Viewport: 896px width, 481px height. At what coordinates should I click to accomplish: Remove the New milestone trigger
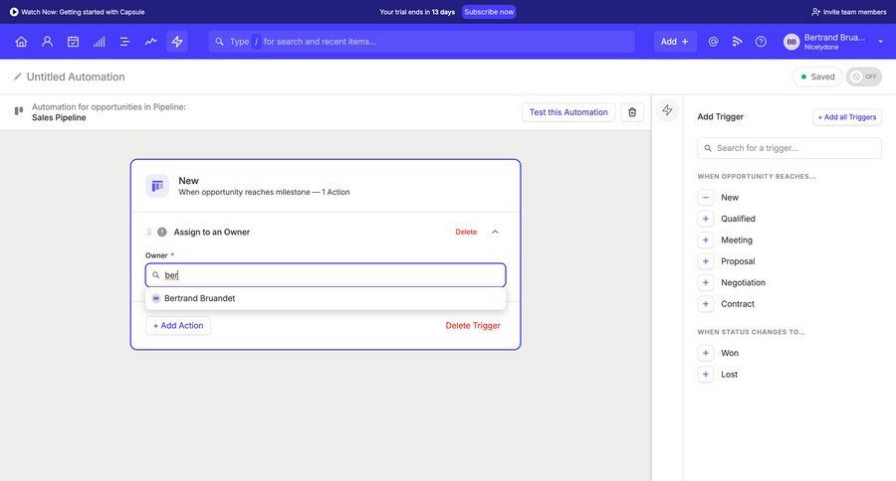(706, 198)
